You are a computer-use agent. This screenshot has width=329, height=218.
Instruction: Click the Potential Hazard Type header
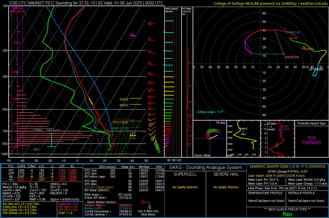[x=311, y=123]
